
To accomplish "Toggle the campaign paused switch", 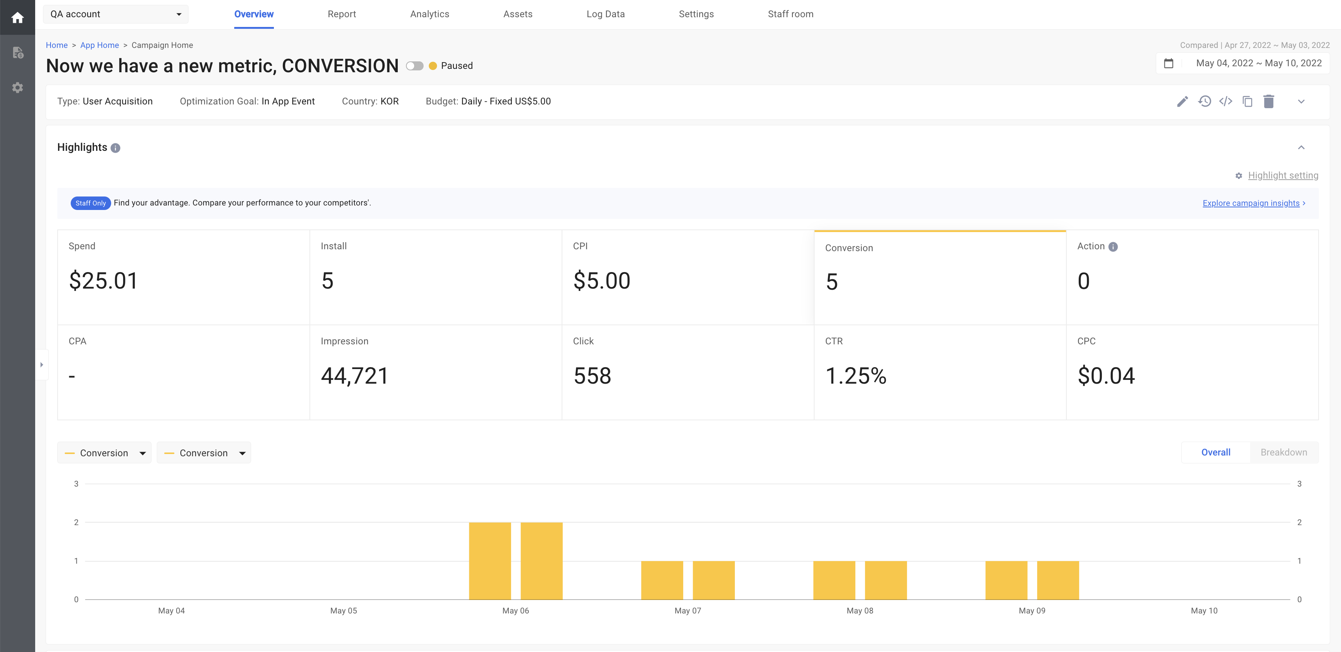I will point(414,66).
